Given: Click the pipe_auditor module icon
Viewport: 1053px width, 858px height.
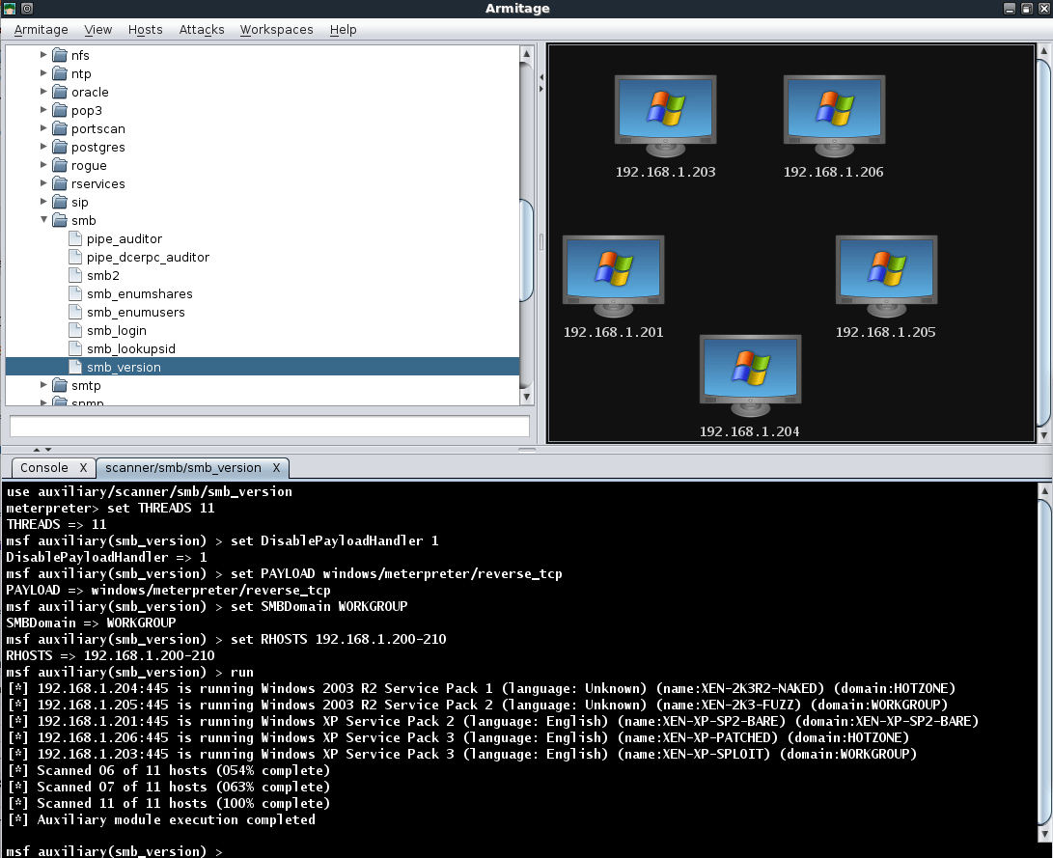Looking at the screenshot, I should coord(76,239).
